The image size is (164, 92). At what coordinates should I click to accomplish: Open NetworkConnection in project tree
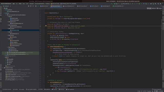[17, 44]
